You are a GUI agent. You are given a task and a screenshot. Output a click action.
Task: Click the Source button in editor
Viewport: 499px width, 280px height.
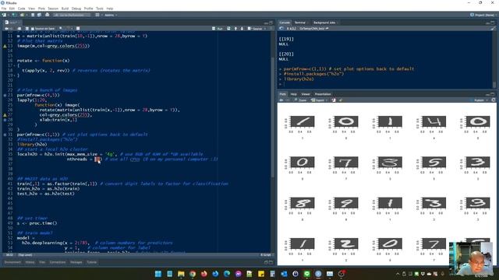pyautogui.click(x=255, y=29)
